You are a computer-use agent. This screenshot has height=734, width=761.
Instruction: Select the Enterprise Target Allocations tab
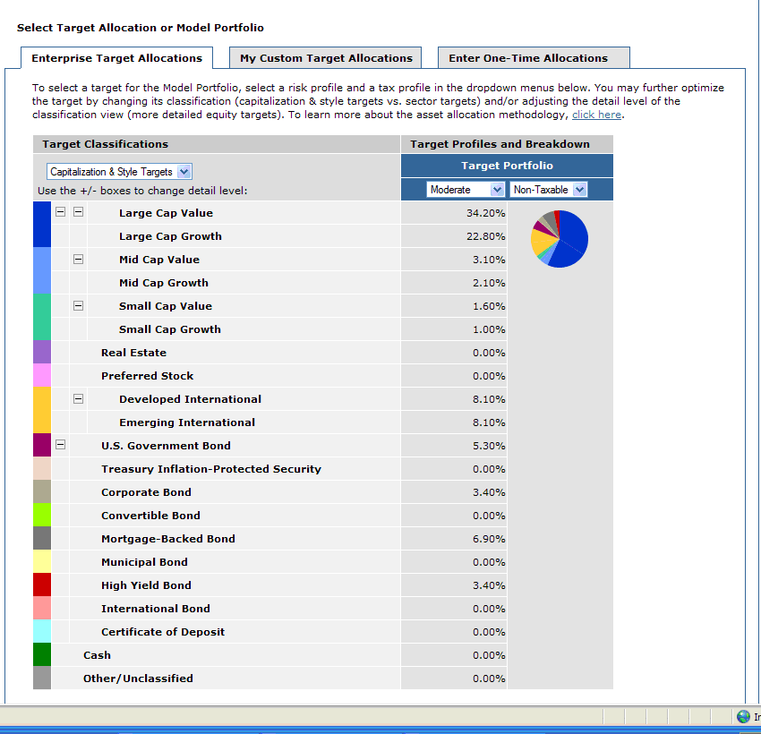click(x=116, y=58)
